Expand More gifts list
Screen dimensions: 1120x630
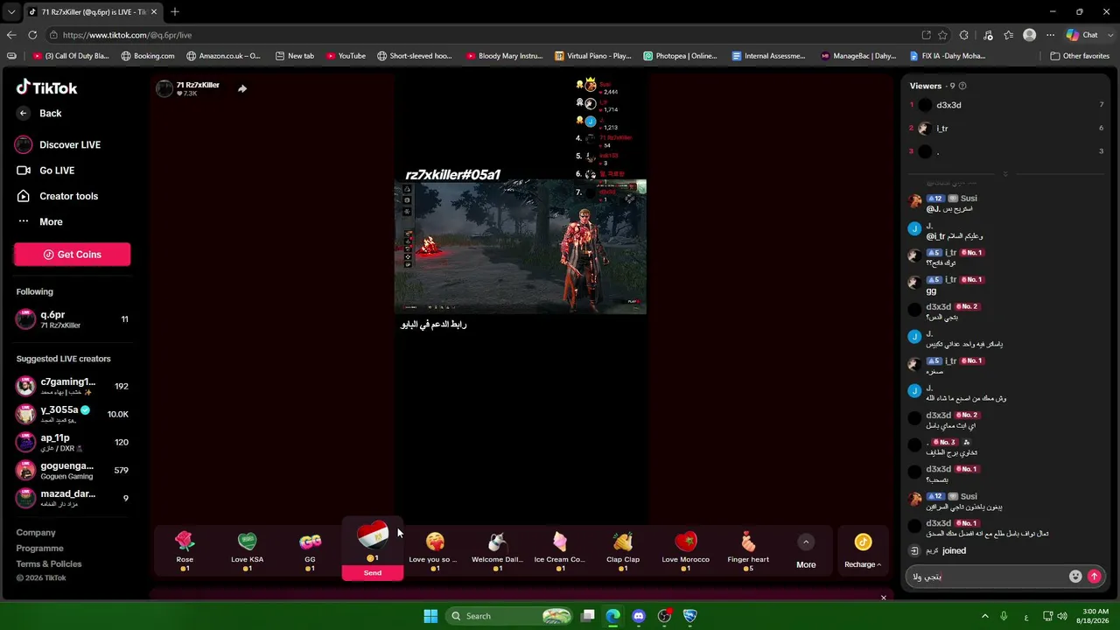point(806,552)
